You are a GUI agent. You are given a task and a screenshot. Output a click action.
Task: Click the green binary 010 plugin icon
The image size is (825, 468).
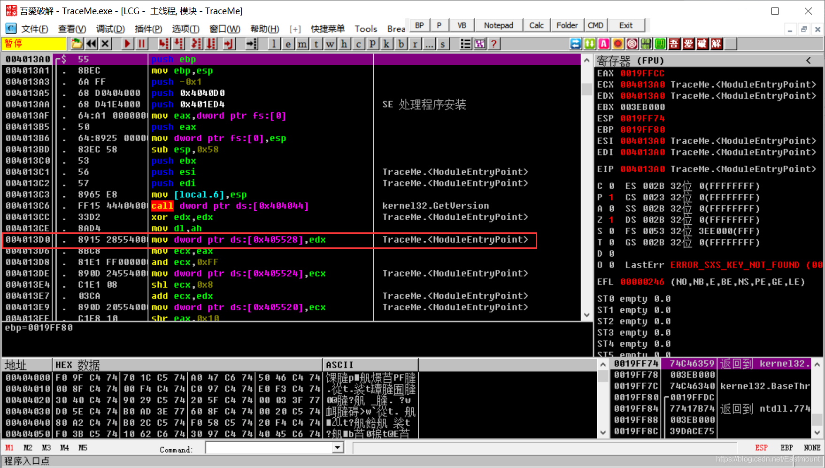[x=646, y=44]
